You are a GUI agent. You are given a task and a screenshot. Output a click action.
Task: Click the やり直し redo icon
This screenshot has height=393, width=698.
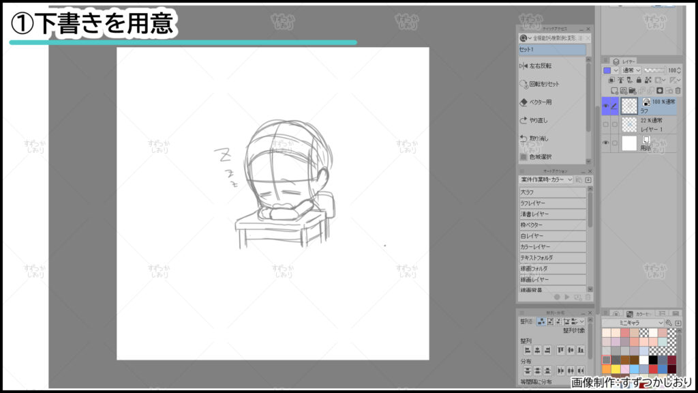tap(523, 120)
